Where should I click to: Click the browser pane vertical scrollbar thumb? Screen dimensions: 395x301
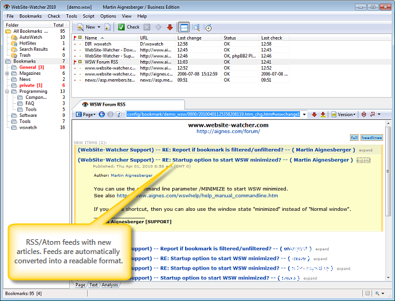coord(388,172)
